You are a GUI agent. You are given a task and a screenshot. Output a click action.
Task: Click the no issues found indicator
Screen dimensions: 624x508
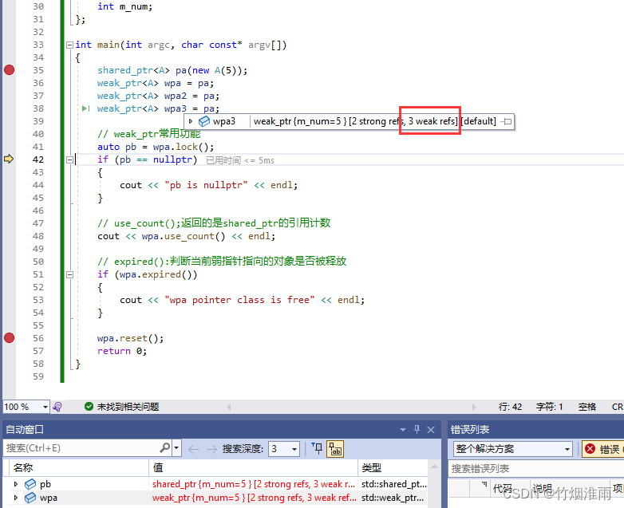click(122, 407)
